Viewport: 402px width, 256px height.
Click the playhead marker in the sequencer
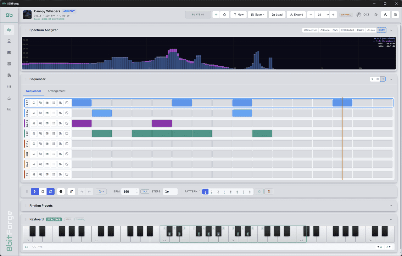click(342, 139)
